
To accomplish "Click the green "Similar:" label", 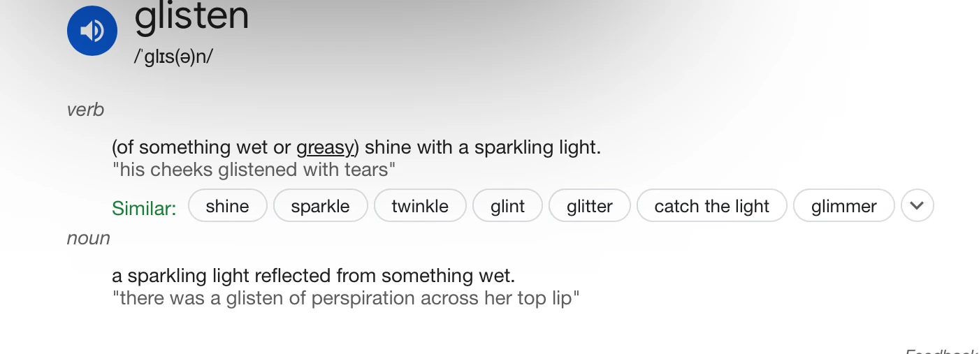I will click(x=144, y=207).
